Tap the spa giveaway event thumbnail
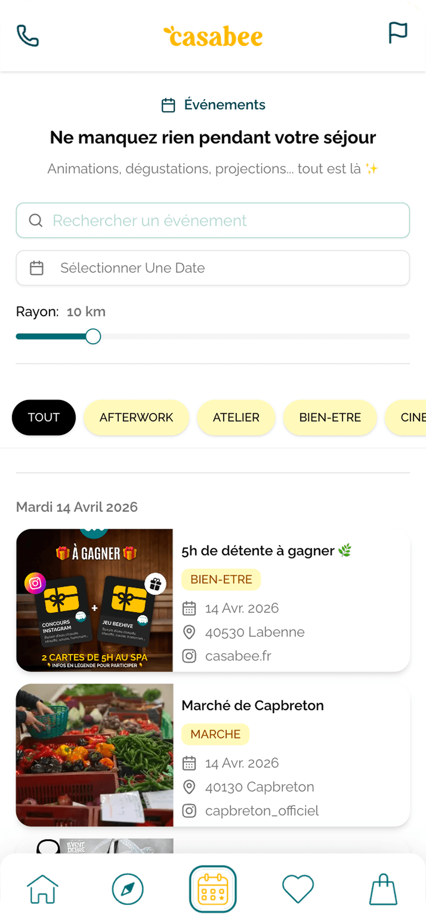Image resolution: width=426 pixels, height=923 pixels. point(95,600)
